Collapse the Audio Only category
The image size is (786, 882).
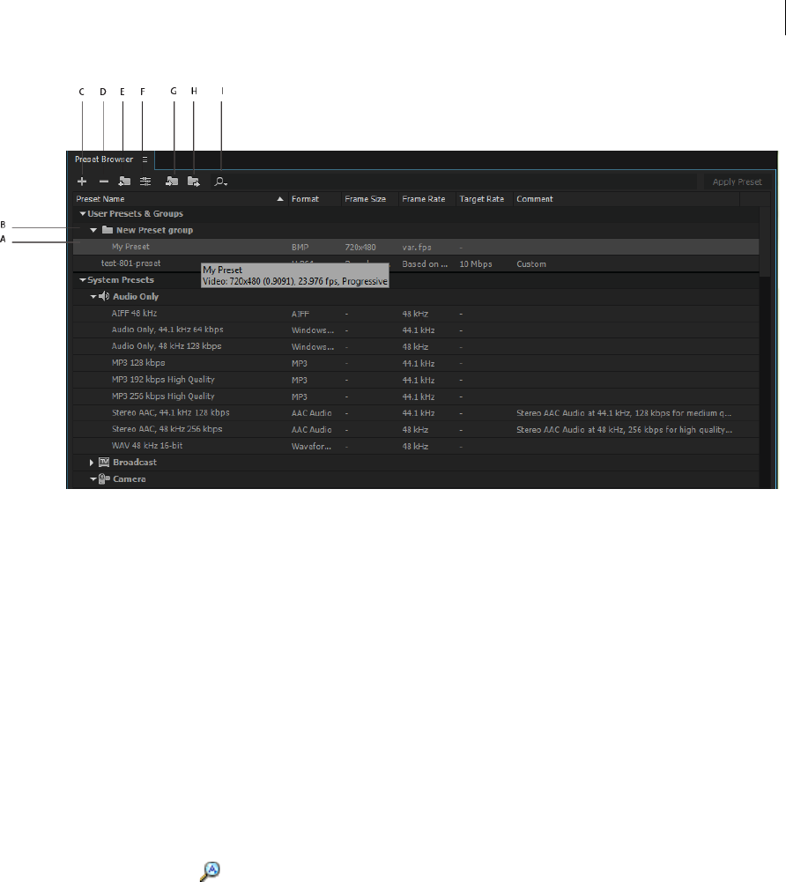[x=93, y=296]
